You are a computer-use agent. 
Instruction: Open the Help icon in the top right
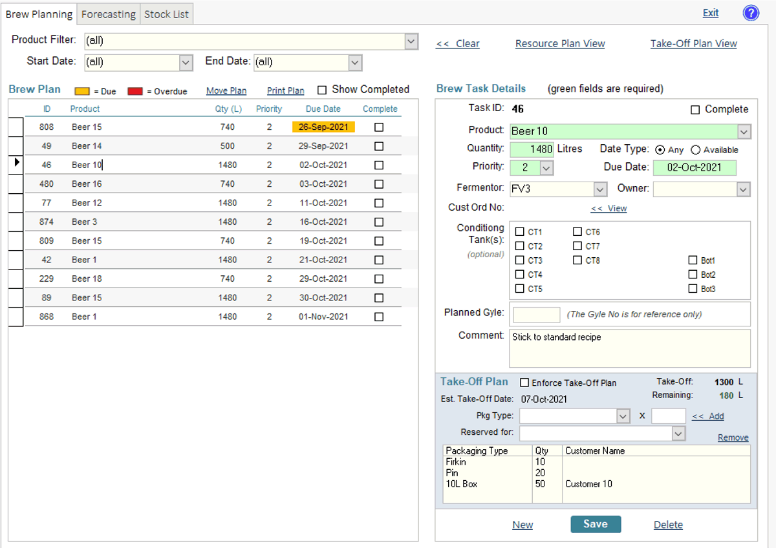coord(751,13)
